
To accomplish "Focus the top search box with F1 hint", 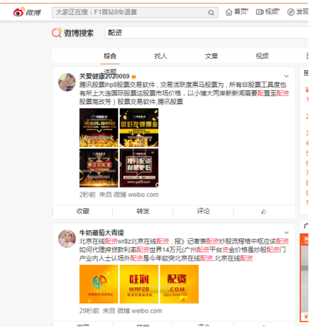I will tap(135, 12).
